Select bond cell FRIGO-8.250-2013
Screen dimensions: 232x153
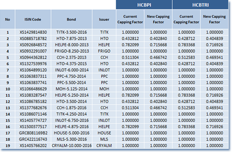coord(72,51)
